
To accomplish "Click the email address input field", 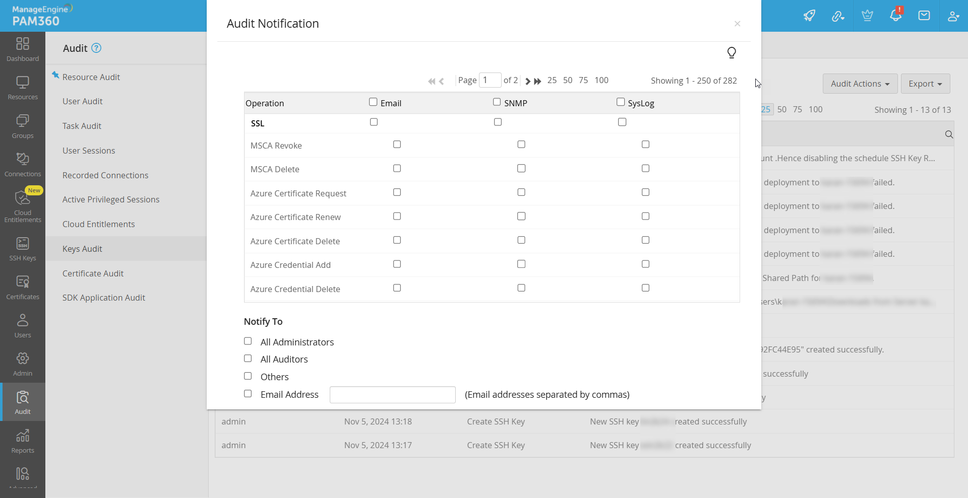I will (393, 395).
